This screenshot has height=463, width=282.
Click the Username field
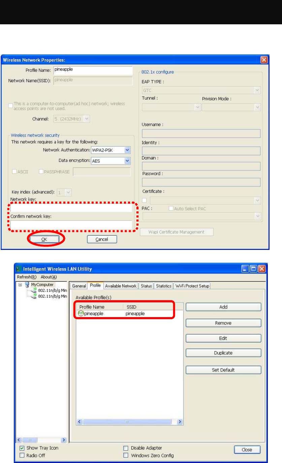(x=201, y=134)
